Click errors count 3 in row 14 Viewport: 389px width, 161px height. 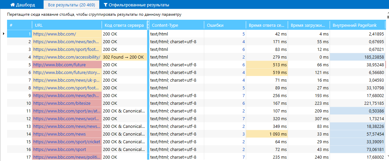pyautogui.click(x=243, y=134)
